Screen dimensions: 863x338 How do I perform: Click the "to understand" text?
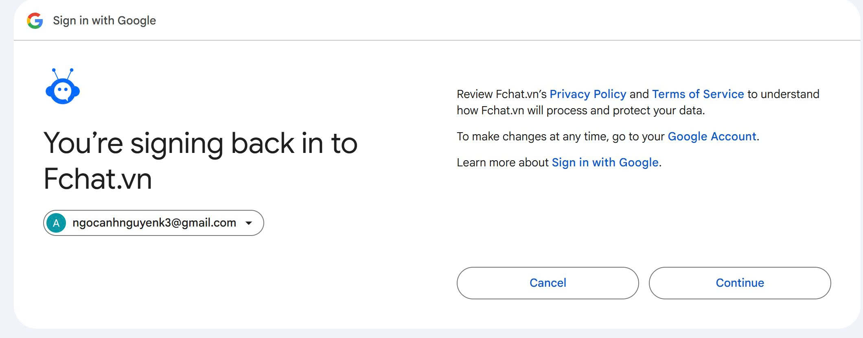point(783,94)
